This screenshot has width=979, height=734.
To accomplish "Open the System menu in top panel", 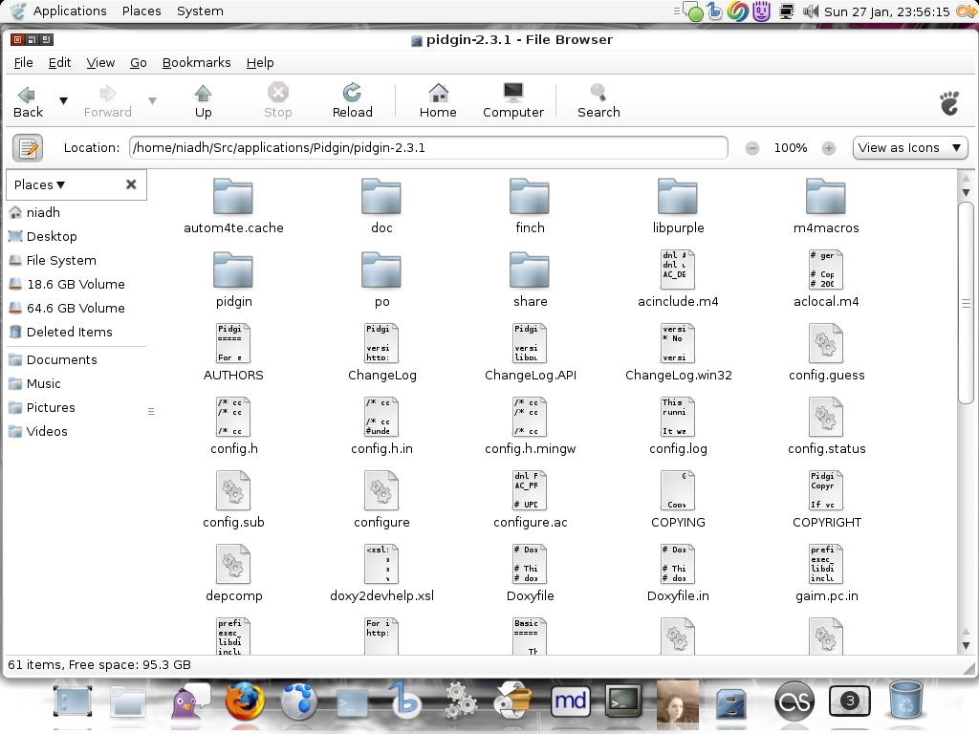I will tap(200, 11).
